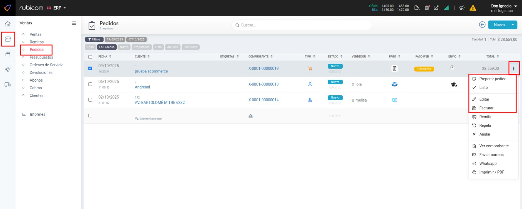Click the Filtros button
The image size is (522, 209).
point(94,40)
